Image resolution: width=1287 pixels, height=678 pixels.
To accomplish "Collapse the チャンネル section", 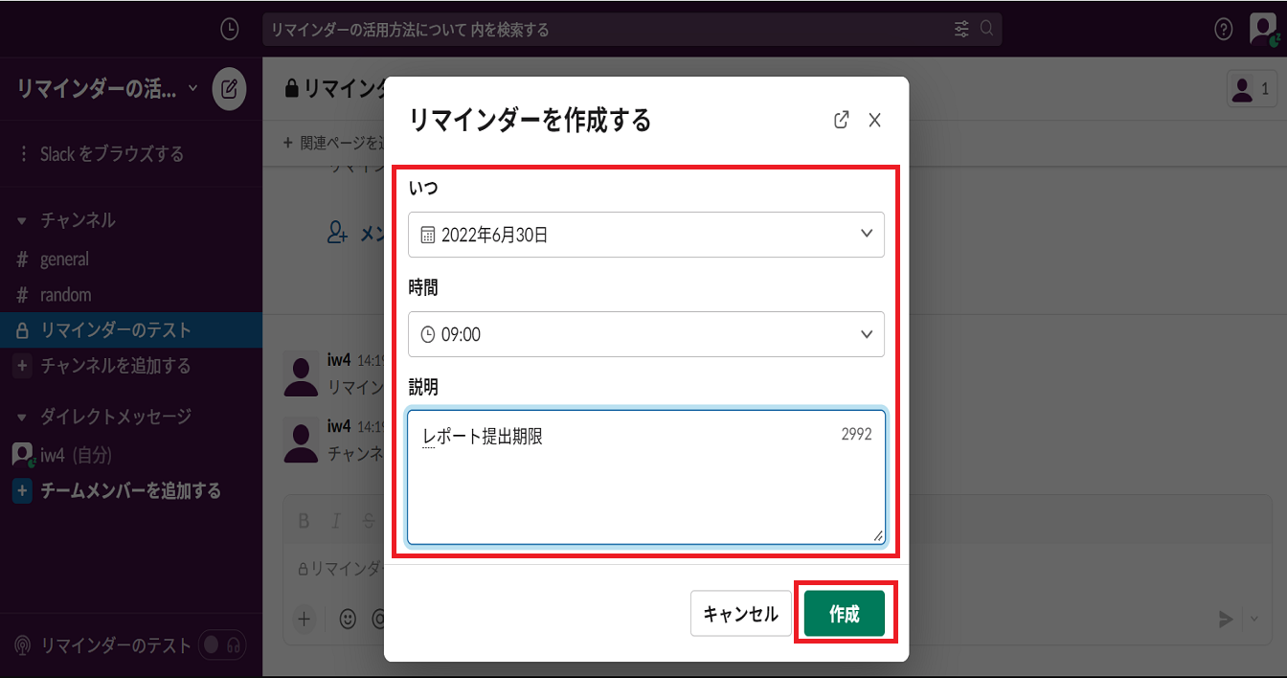I will pos(22,220).
